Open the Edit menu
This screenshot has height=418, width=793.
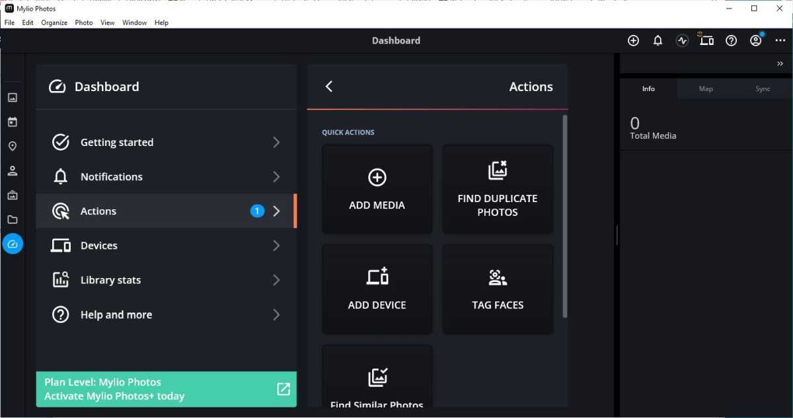pyautogui.click(x=28, y=22)
